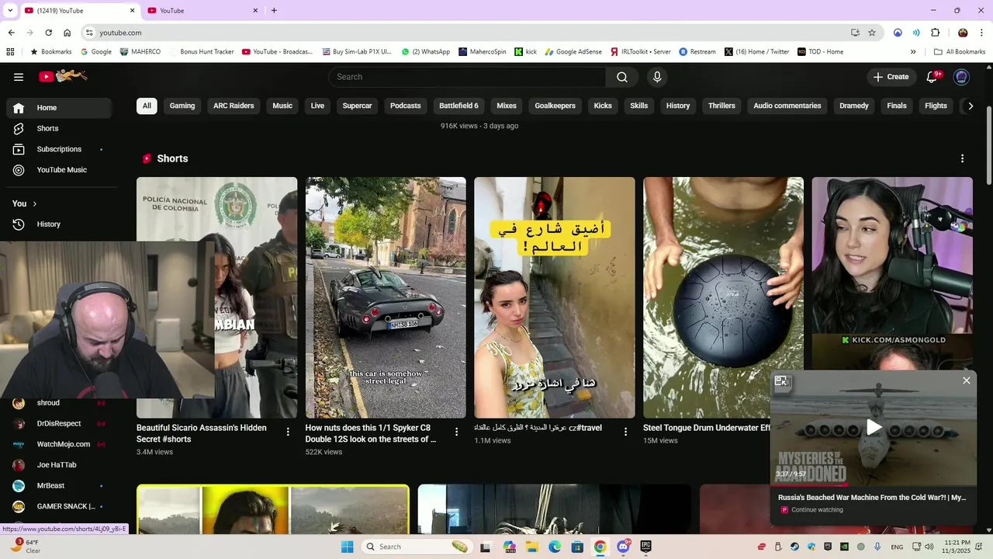
Task: Open the MrBeast channel subscription
Action: pyautogui.click(x=59, y=486)
